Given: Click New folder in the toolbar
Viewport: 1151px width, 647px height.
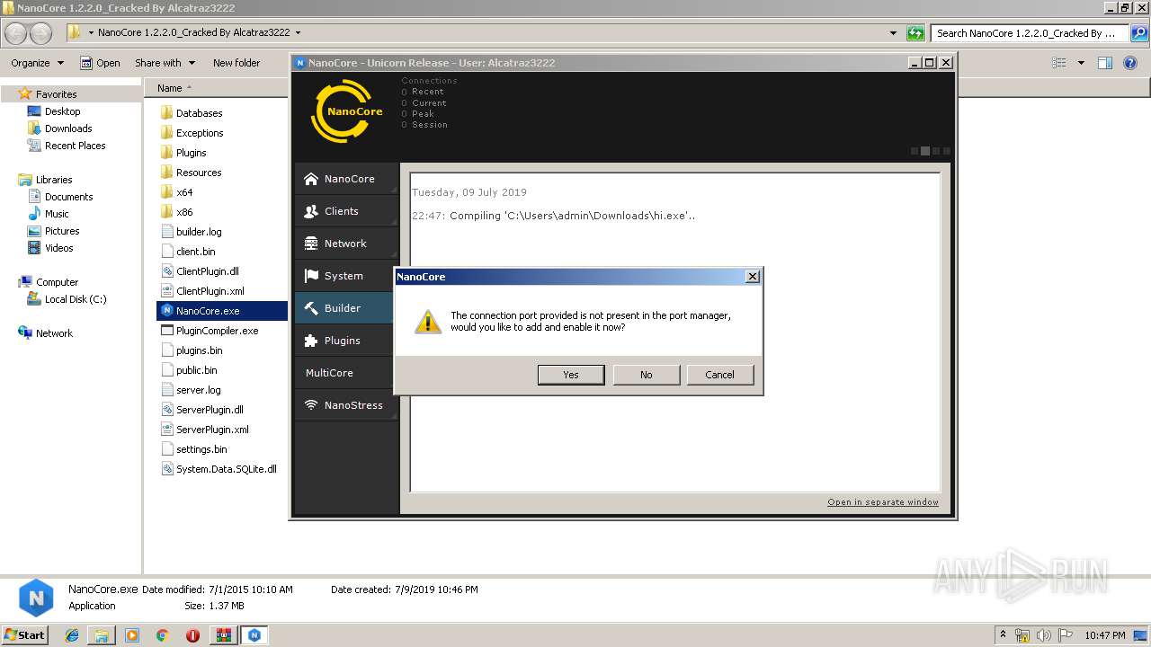Looking at the screenshot, I should 236,63.
